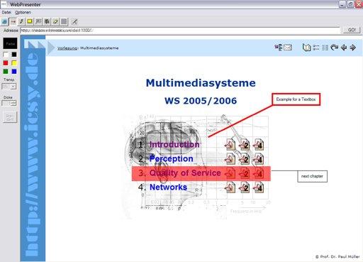Click the outline list icon in header

click(316, 48)
